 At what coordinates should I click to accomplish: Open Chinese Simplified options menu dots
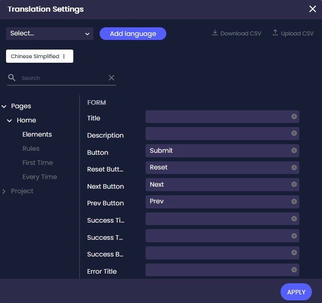[x=64, y=56]
